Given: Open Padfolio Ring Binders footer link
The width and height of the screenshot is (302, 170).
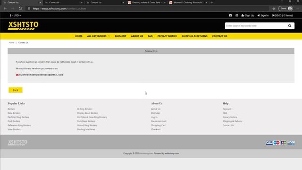Looking at the screenshot, I should tap(18, 117).
